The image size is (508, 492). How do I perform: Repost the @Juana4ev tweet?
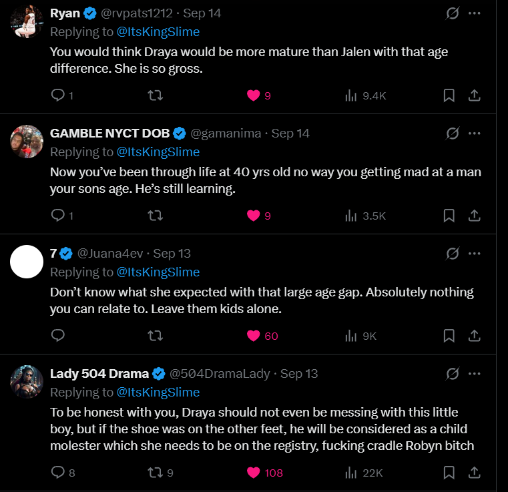tap(155, 336)
